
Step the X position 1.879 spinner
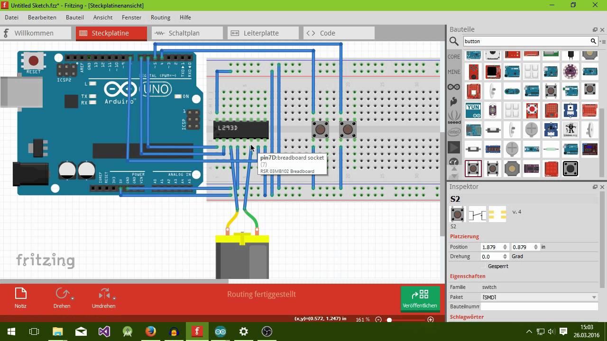505,247
